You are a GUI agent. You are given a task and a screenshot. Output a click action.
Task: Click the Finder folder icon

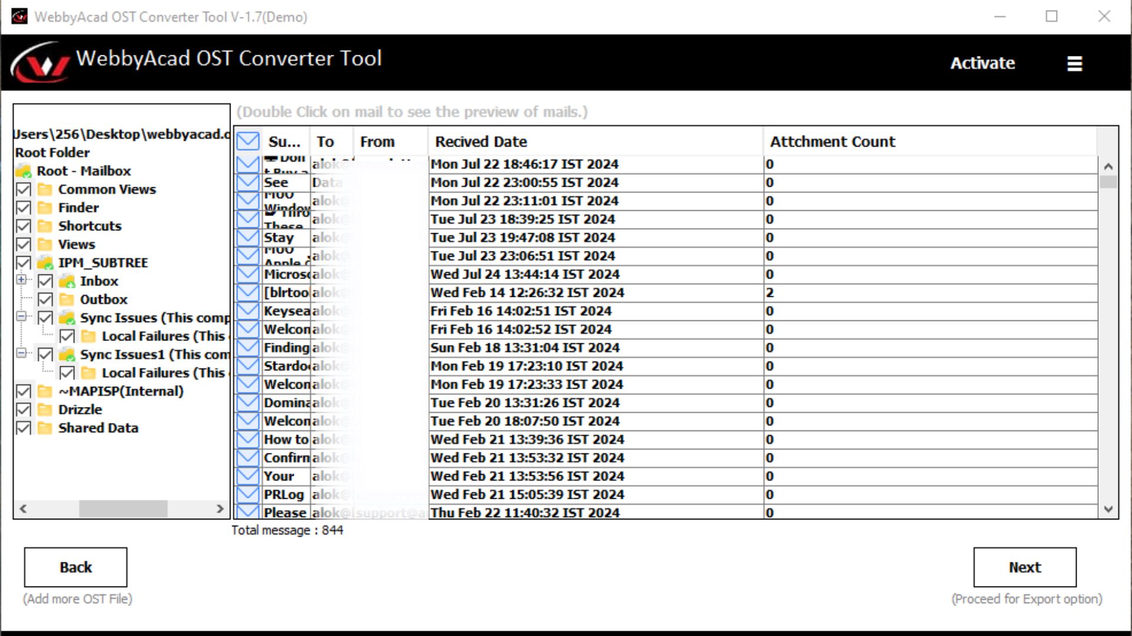click(x=45, y=207)
